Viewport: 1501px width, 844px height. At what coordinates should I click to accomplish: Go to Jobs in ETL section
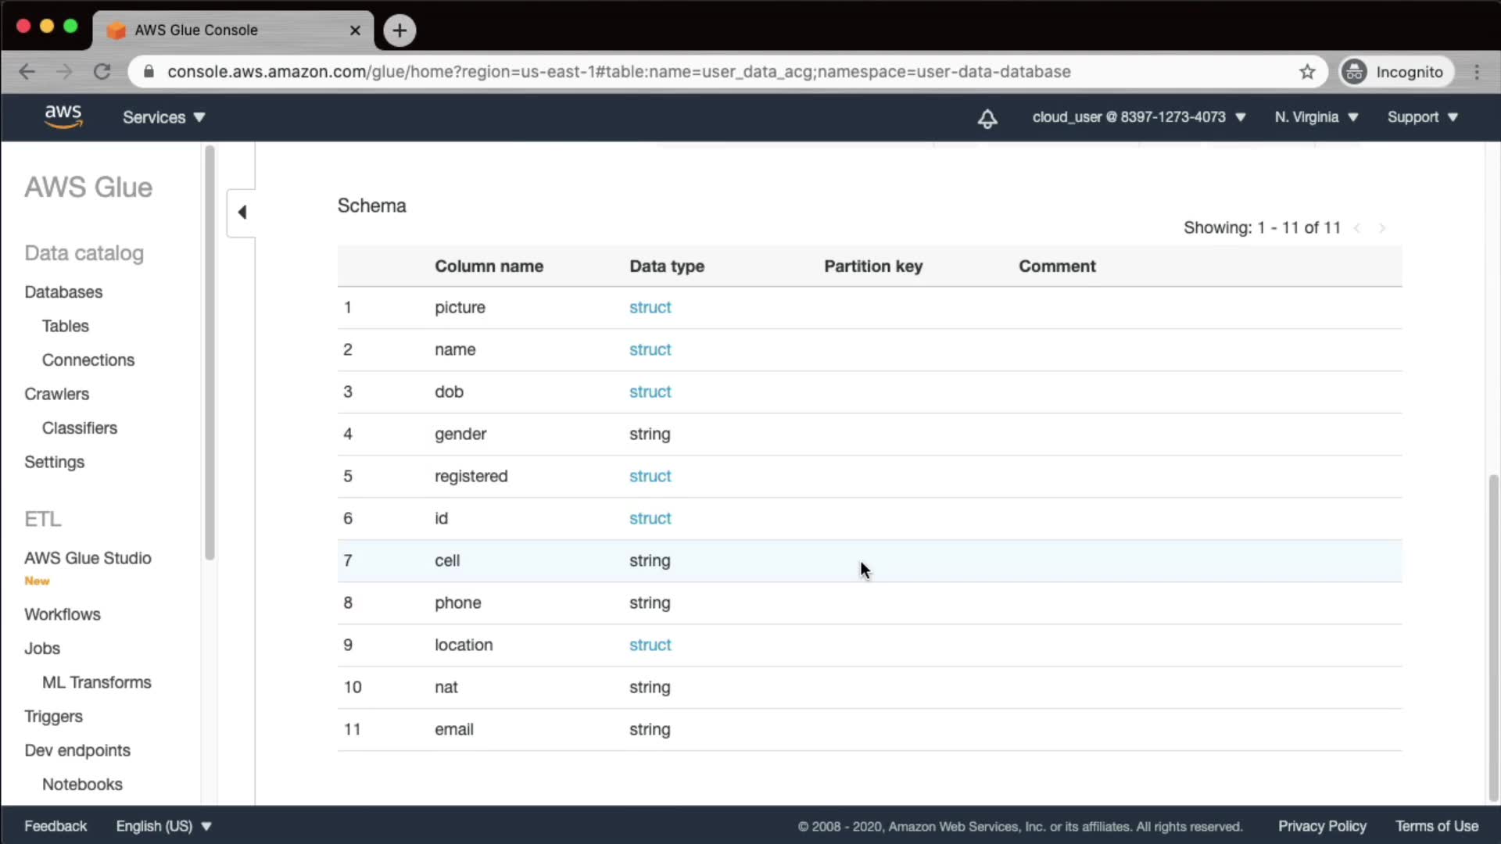coord(42,648)
